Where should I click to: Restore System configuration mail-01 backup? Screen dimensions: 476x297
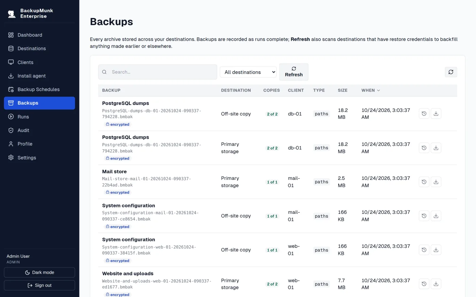point(424,216)
